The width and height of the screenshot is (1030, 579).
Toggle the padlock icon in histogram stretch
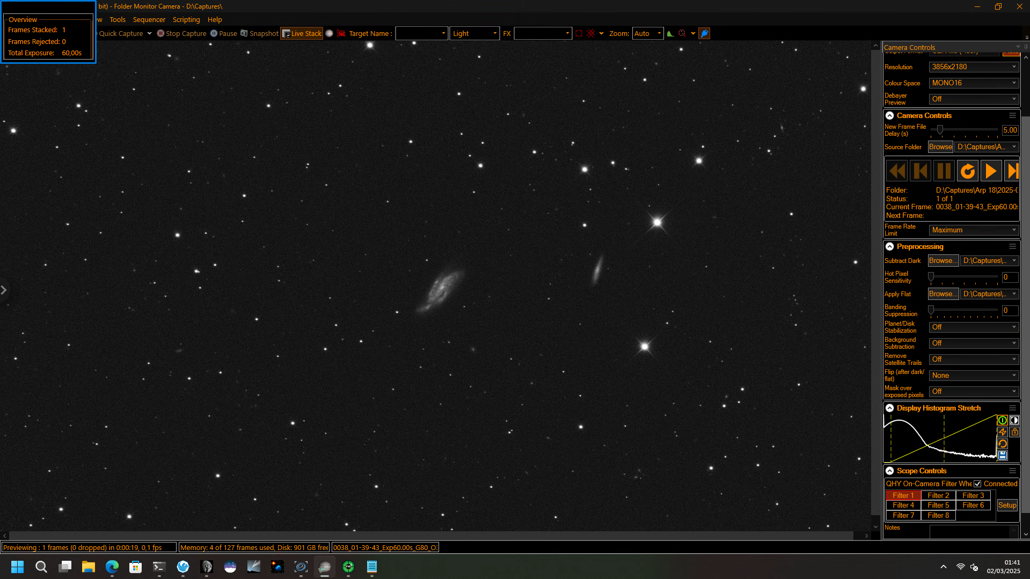pyautogui.click(x=1014, y=432)
